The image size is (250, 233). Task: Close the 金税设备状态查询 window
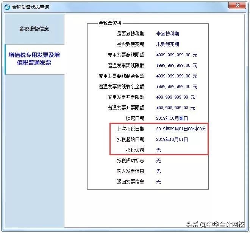[237, 6]
